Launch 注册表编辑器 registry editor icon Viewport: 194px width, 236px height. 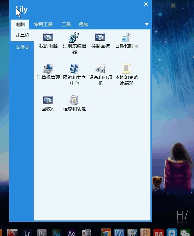point(74,37)
